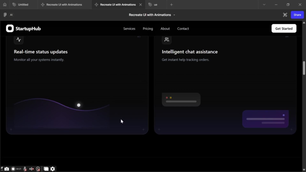The width and height of the screenshot is (306, 172).
Task: Click the Intelligent chat assistance heading
Action: tap(190, 52)
